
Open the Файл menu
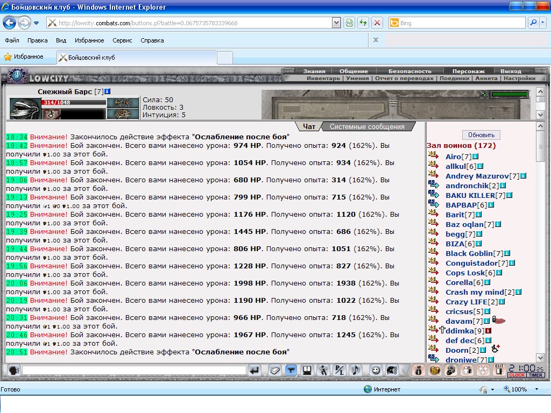(x=12, y=40)
